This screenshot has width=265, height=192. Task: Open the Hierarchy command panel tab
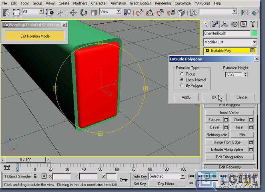pos(225,25)
